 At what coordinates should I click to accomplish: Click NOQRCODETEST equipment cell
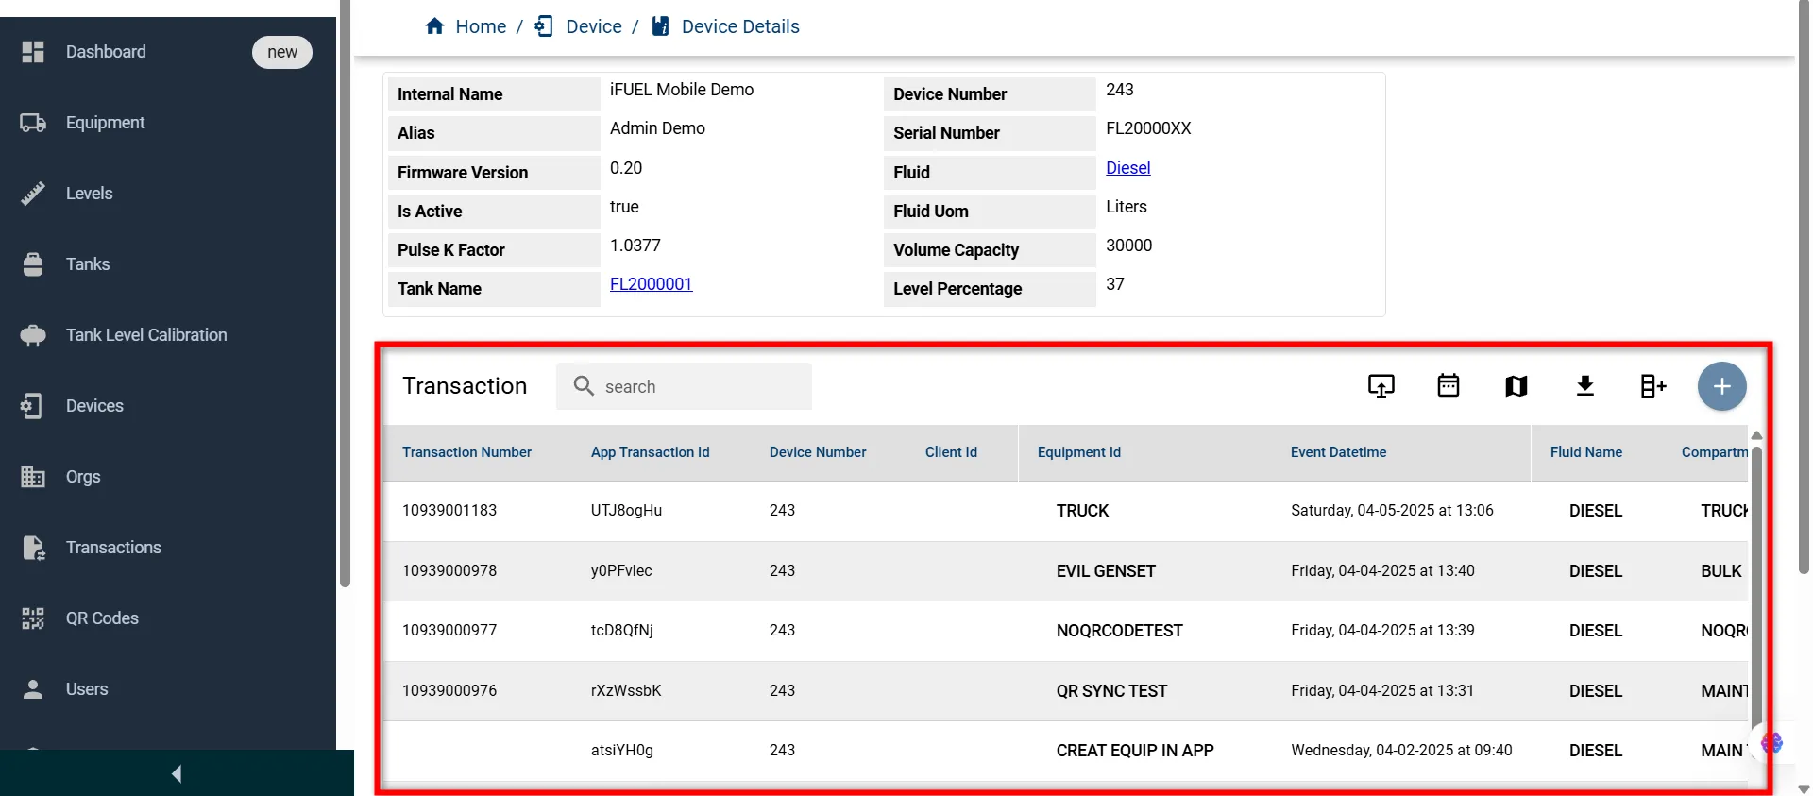click(x=1119, y=631)
